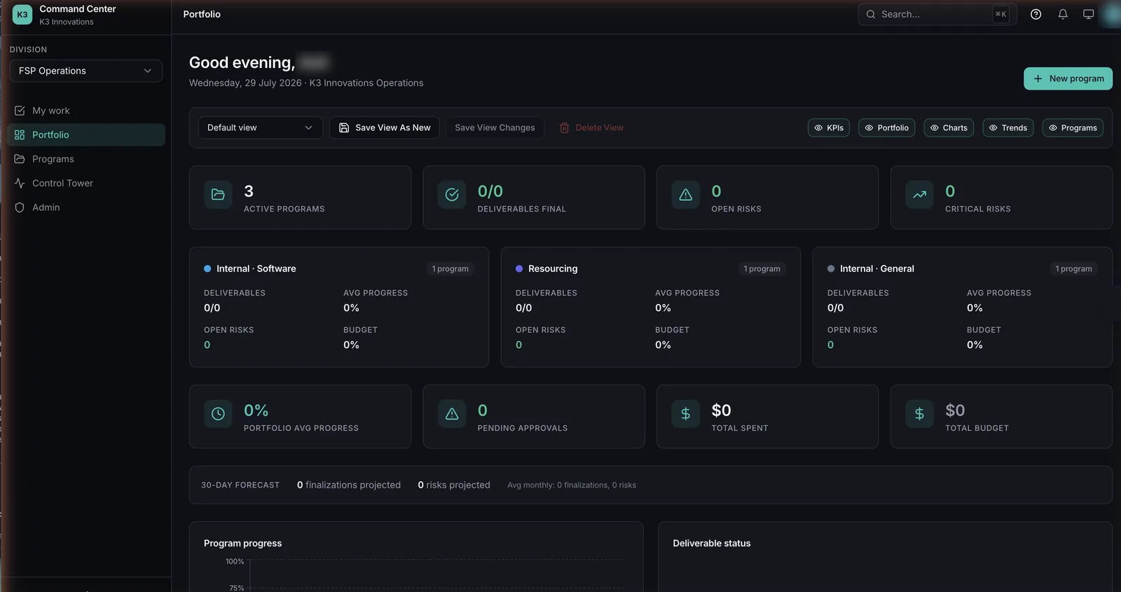
Task: Click the "Avg monthly" forecast summary text
Action: 572,485
